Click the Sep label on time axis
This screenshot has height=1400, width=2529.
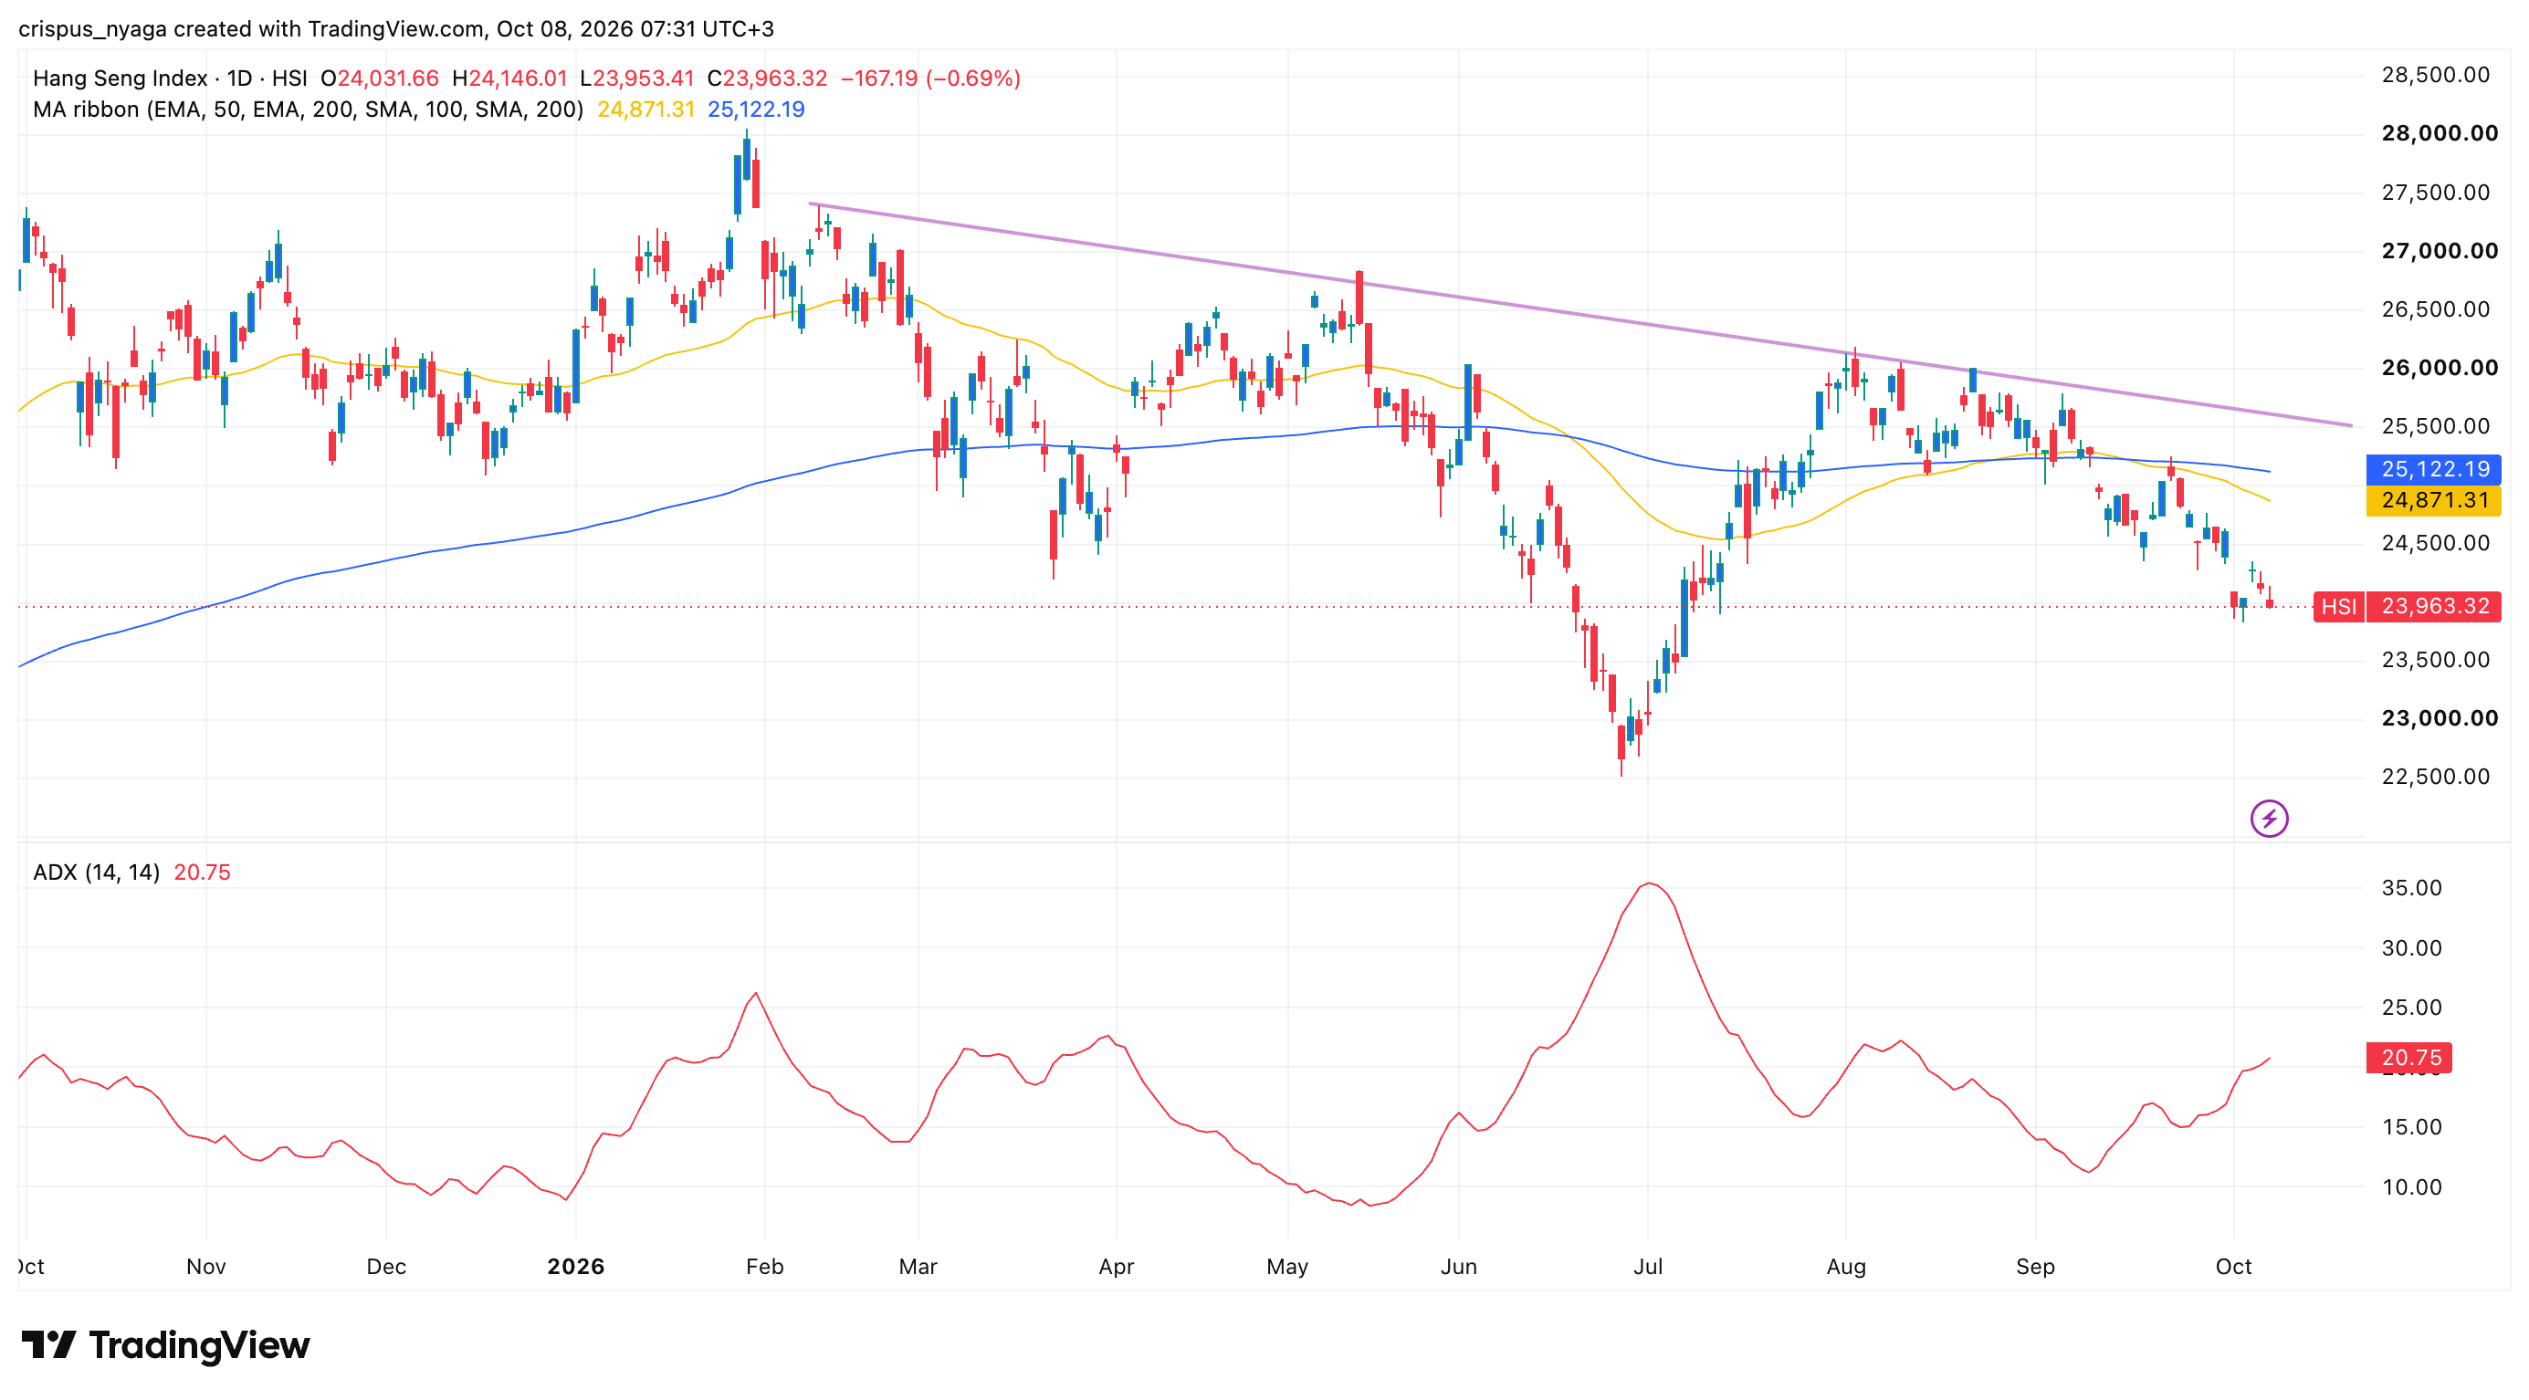click(x=2035, y=1267)
